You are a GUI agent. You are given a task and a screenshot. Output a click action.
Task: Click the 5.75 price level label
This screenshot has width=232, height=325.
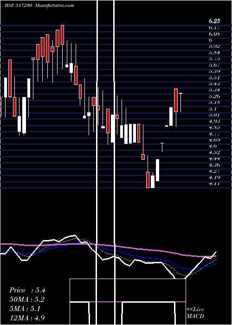click(x=214, y=59)
